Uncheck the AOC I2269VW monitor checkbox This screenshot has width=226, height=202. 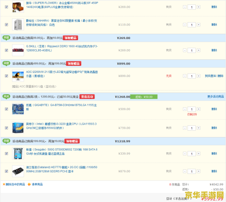pos(6,76)
